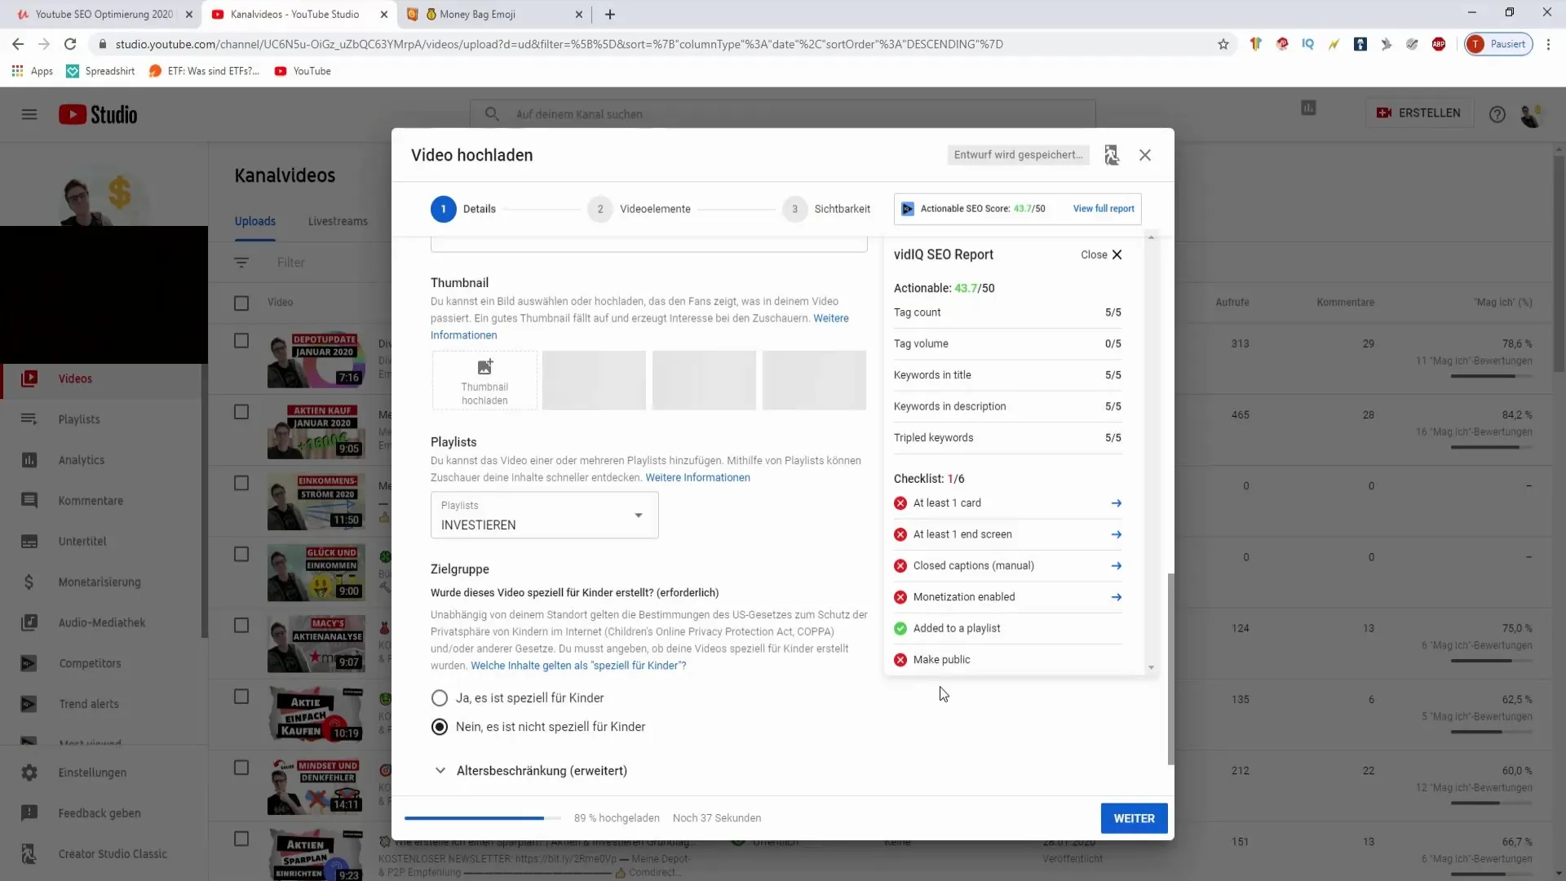Open the Chrome profile Pausiert menu
The width and height of the screenshot is (1566, 881).
[1498, 44]
